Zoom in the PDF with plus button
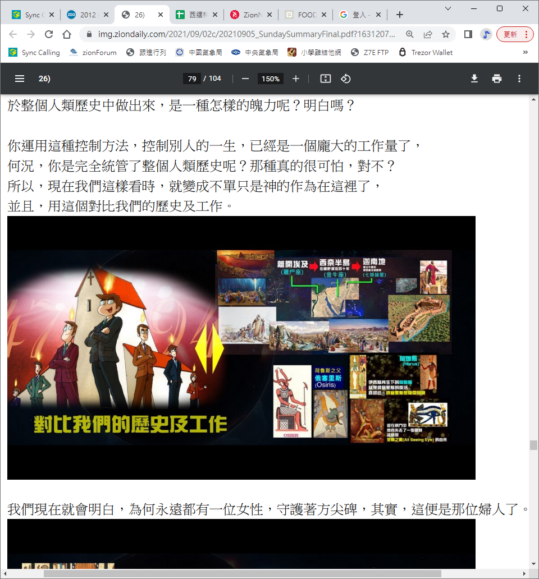 coord(295,79)
